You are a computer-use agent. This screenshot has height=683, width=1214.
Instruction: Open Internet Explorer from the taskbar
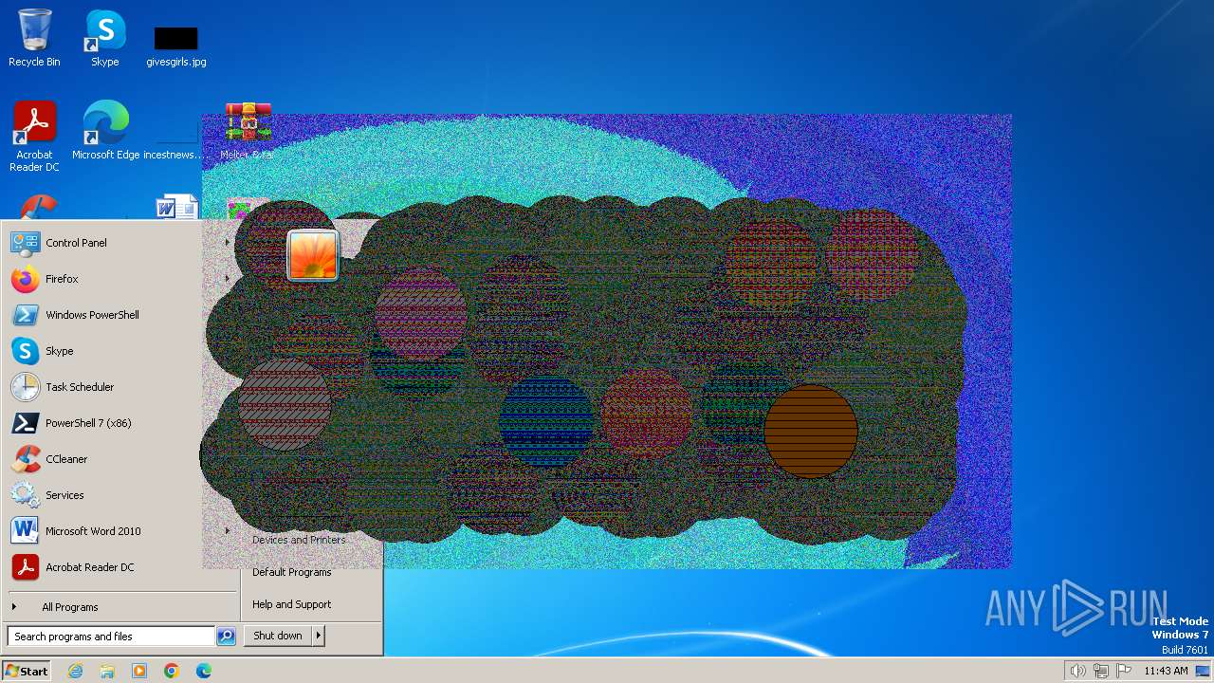pyautogui.click(x=75, y=671)
